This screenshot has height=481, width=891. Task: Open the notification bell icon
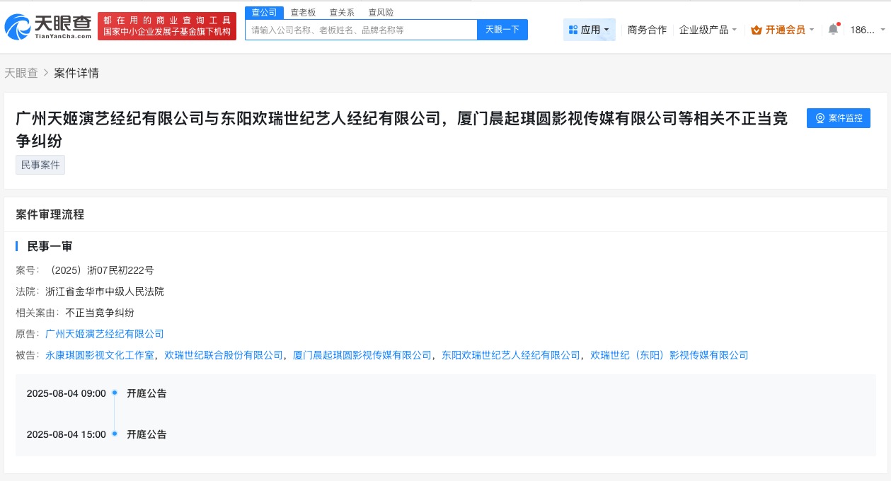tap(833, 30)
